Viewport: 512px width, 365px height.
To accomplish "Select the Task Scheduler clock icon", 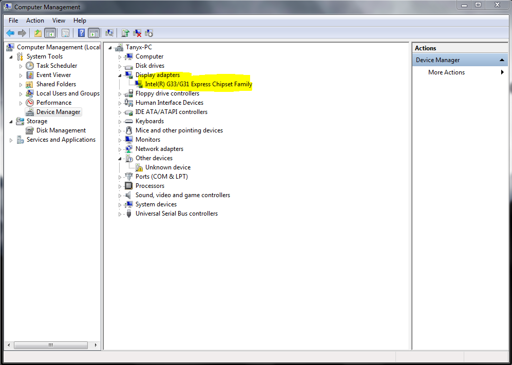I will click(x=30, y=66).
